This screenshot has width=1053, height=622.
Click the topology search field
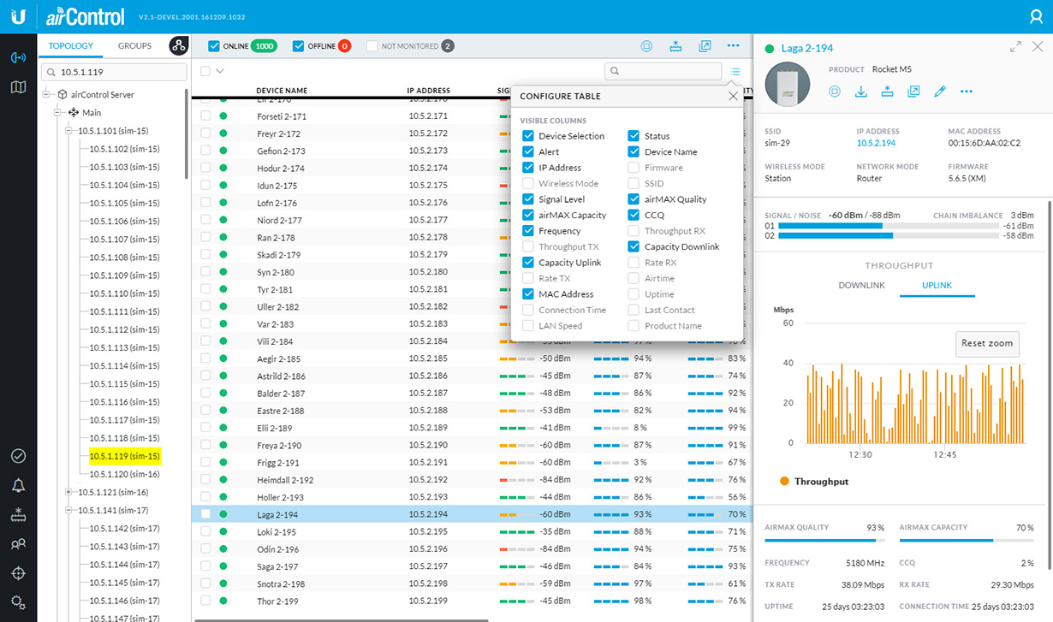114,73
